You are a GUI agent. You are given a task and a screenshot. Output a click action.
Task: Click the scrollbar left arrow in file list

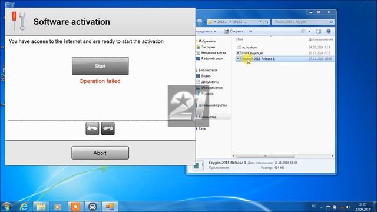(x=234, y=156)
